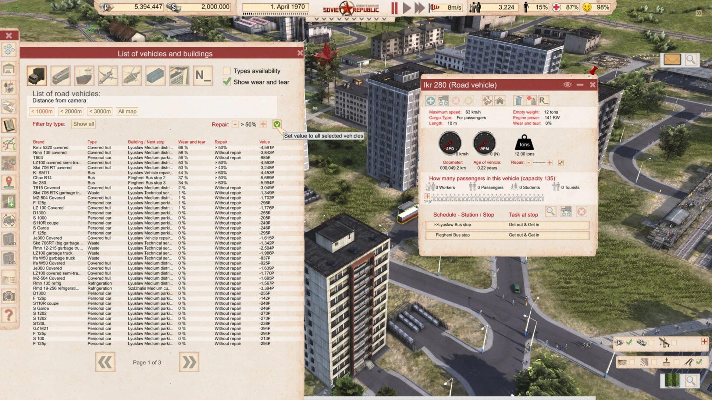Click the Show all filter button
Viewport: 712px width, 400px height.
coord(83,124)
